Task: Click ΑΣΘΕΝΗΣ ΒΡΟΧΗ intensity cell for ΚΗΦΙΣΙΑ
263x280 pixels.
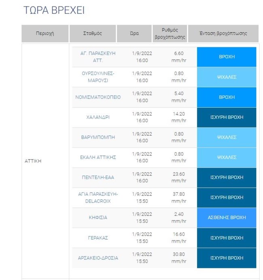Action: pos(227,218)
